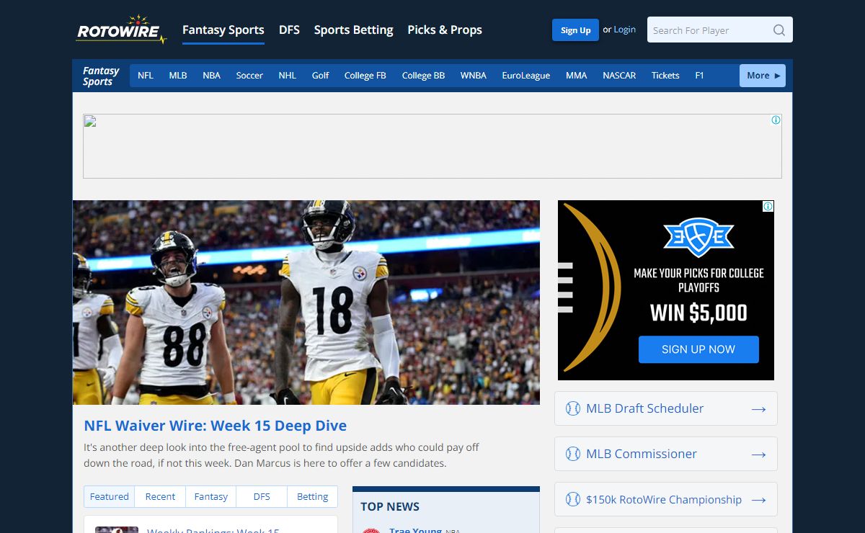Click the baseball icon beside $150k RotoWire Championship
Image resolution: width=865 pixels, height=533 pixels.
coord(573,499)
